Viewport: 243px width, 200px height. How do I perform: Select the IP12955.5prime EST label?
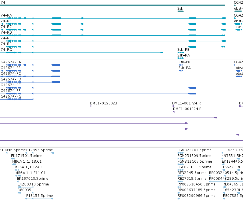pyautogui.click(x=39, y=150)
